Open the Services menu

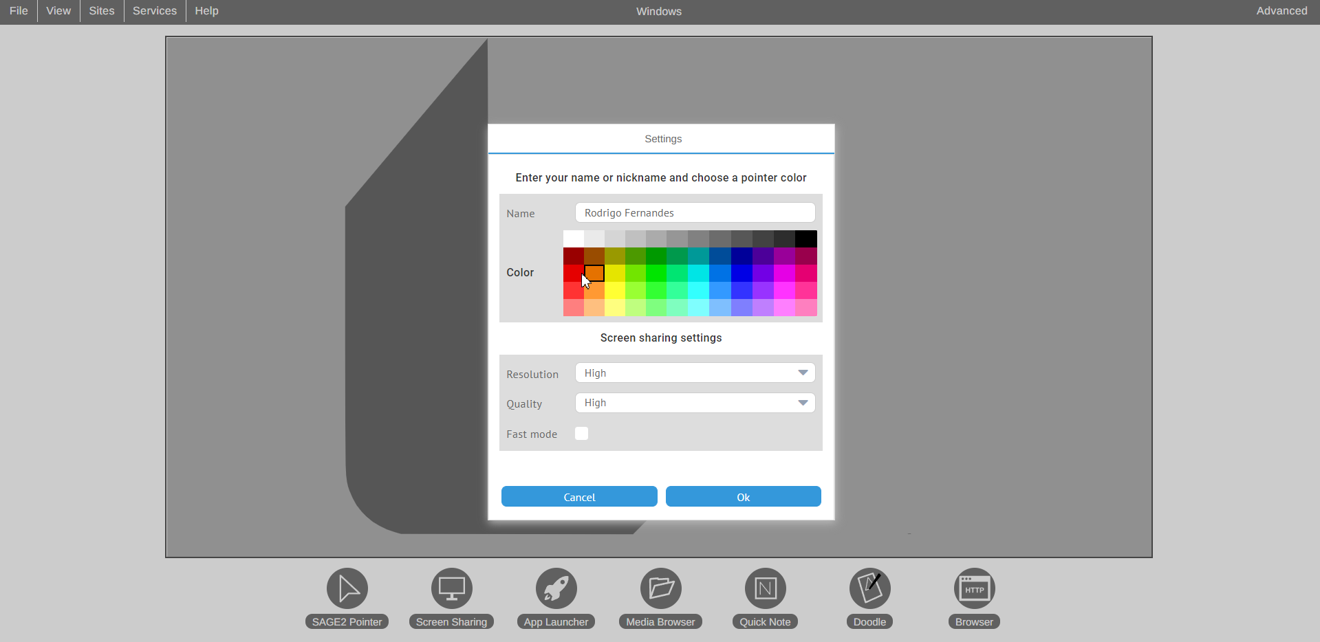coord(155,11)
